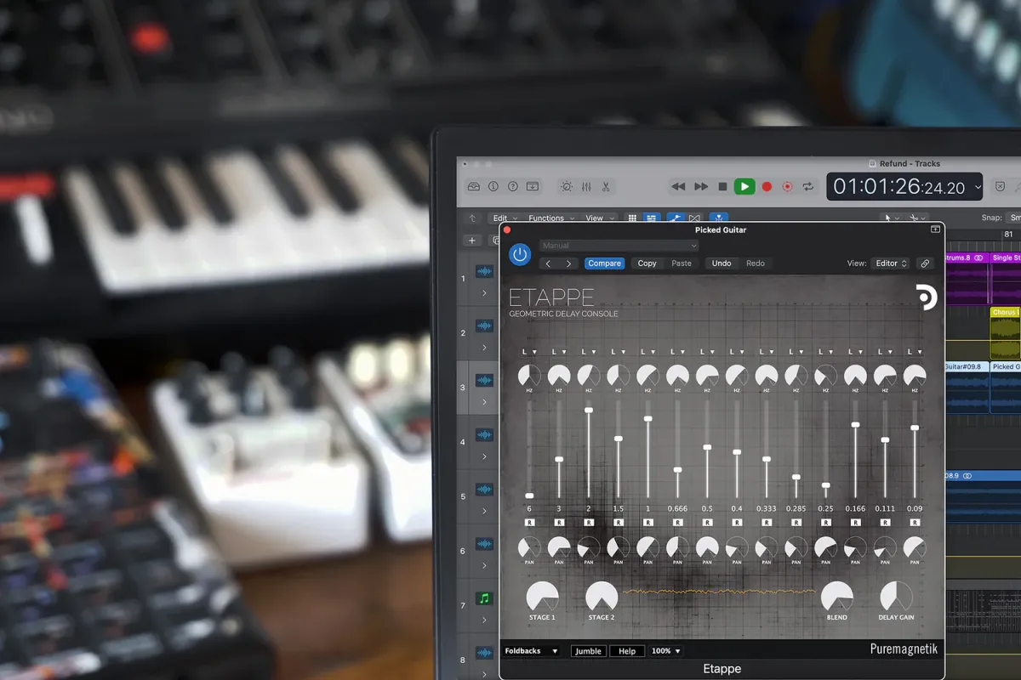Click the grid view icon in Tracks menu bar
The height and width of the screenshot is (680, 1021).
[632, 218]
